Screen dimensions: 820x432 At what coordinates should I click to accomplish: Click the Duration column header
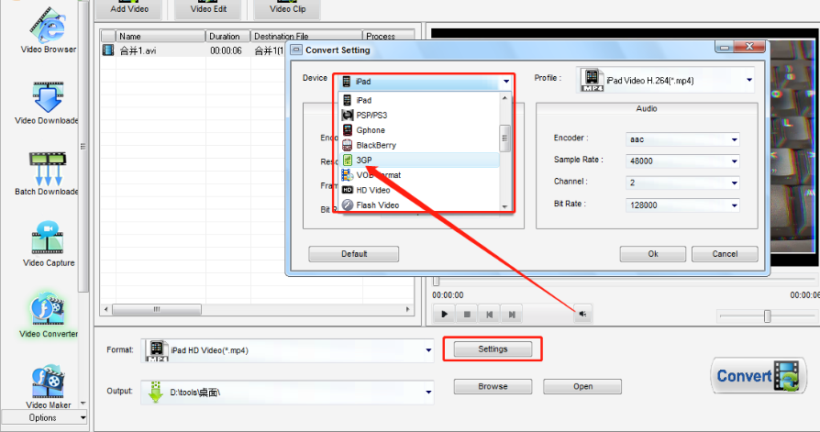(x=228, y=36)
